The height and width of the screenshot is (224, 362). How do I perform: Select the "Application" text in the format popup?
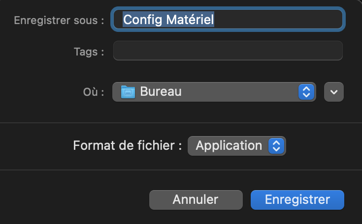[x=229, y=146]
